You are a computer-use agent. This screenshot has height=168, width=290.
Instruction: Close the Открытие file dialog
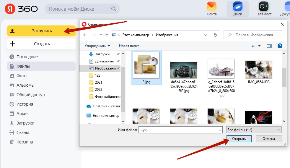[282, 24]
